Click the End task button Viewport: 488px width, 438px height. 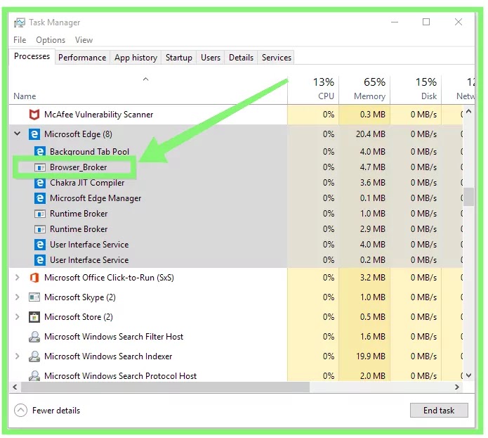439,411
